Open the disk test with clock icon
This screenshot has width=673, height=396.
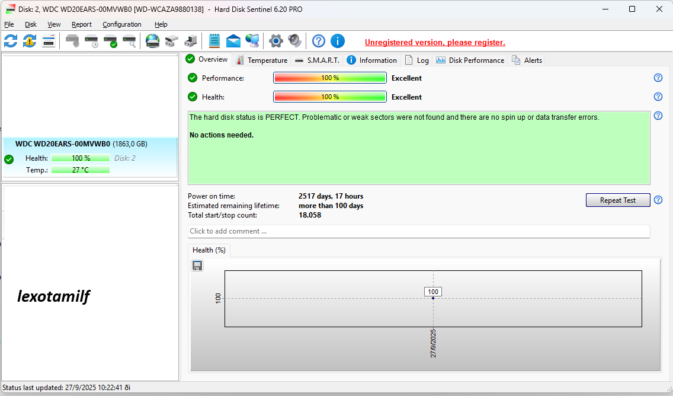(x=91, y=41)
